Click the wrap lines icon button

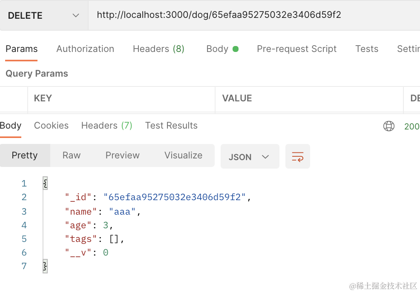pos(297,157)
